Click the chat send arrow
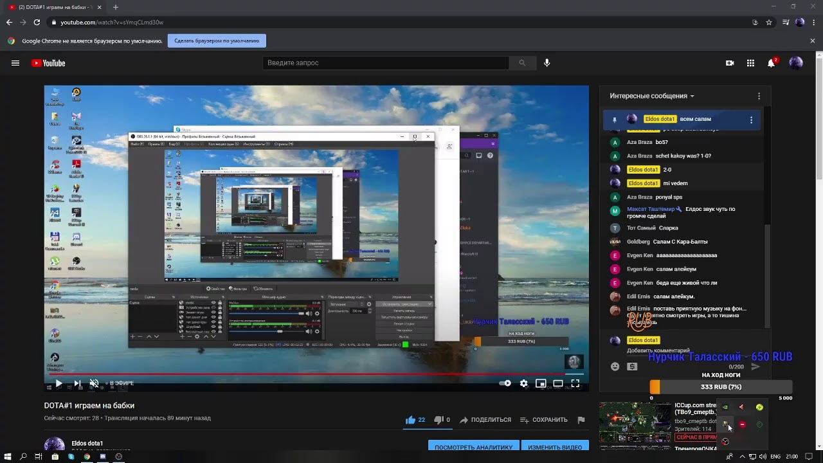823x463 pixels. 755,367
